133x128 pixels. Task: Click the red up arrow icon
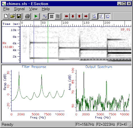[x=79, y=16]
